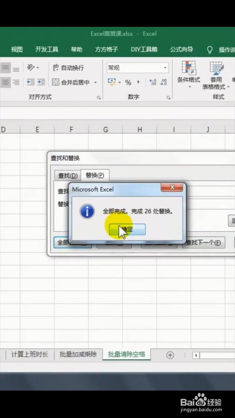Click the accounting number format icon
The width and height of the screenshot is (235, 418).
click(112, 82)
